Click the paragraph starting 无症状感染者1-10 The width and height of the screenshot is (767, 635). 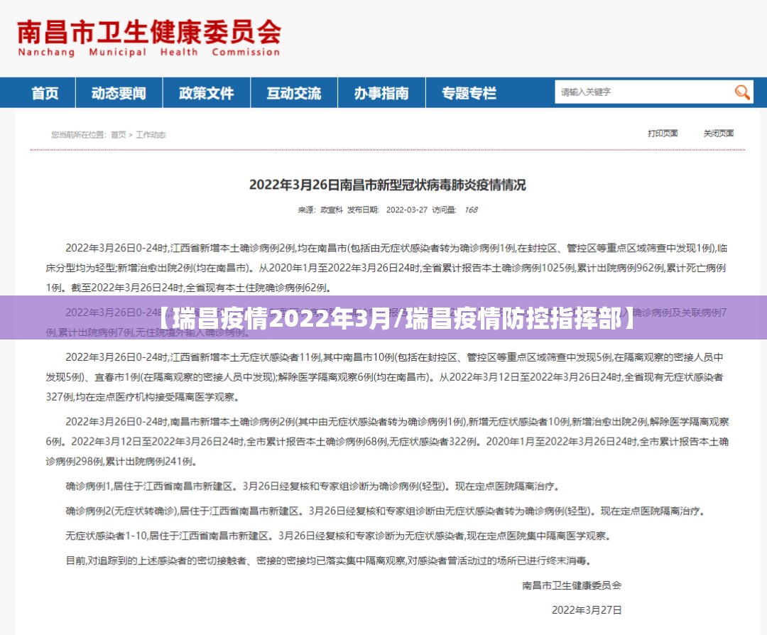pyautogui.click(x=339, y=536)
